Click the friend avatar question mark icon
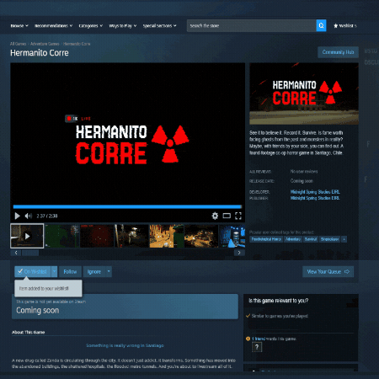The width and height of the screenshot is (379, 379). click(x=257, y=347)
